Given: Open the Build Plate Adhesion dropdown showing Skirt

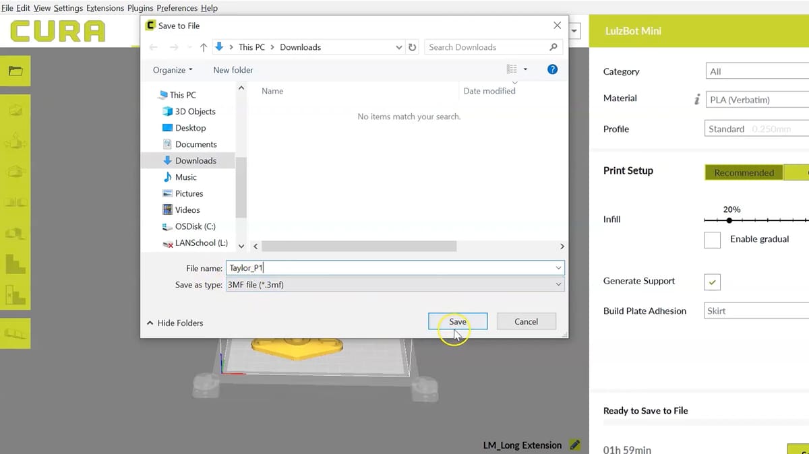Looking at the screenshot, I should (756, 311).
